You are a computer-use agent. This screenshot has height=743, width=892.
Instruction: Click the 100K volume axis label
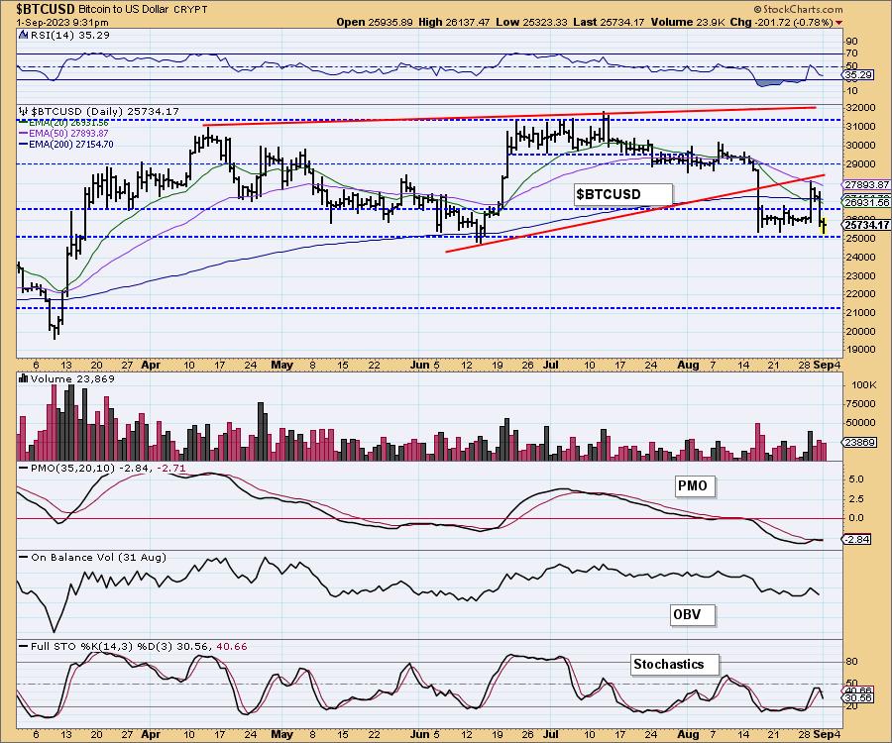pos(863,384)
